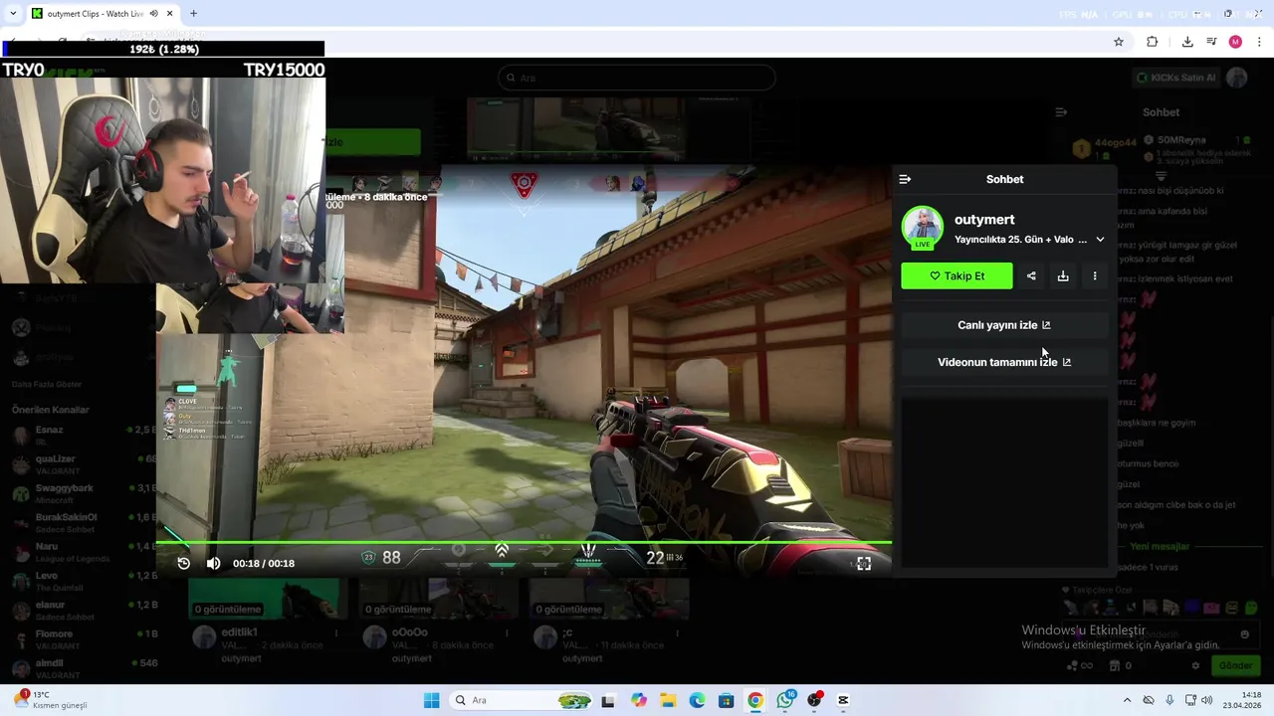This screenshot has width=1274, height=716.
Task: Click the 00:18 / 00:18 time display
Action: pos(264,563)
